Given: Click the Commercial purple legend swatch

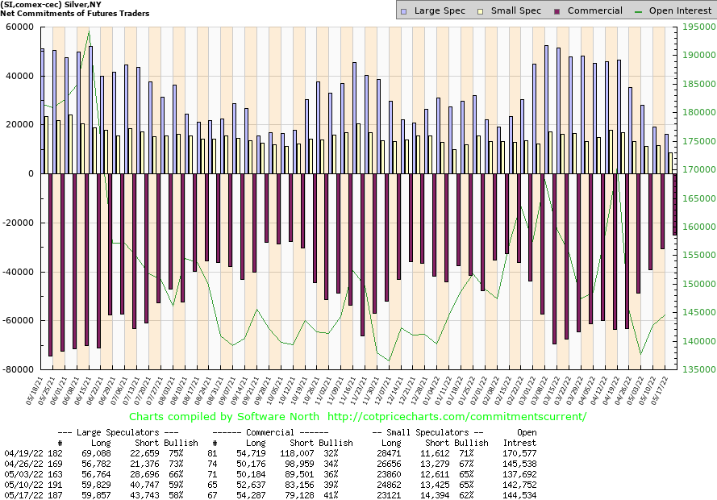Looking at the screenshot, I should point(557,11).
